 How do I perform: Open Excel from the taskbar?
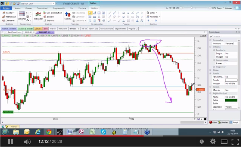coord(92,132)
